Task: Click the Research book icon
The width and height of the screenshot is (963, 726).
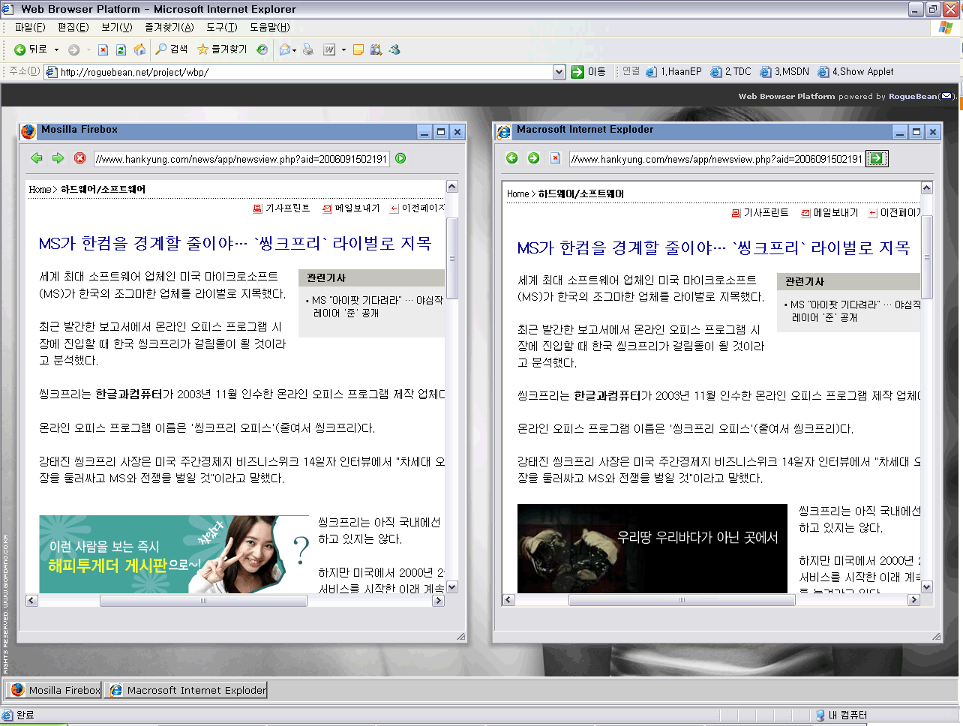Action: 376,49
